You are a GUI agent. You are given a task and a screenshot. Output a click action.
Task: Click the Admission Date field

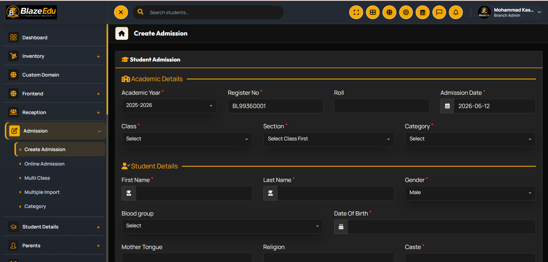(x=495, y=106)
